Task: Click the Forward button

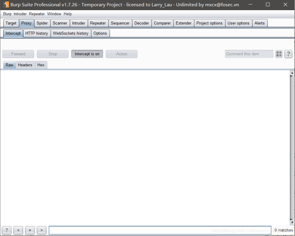Action: point(18,54)
